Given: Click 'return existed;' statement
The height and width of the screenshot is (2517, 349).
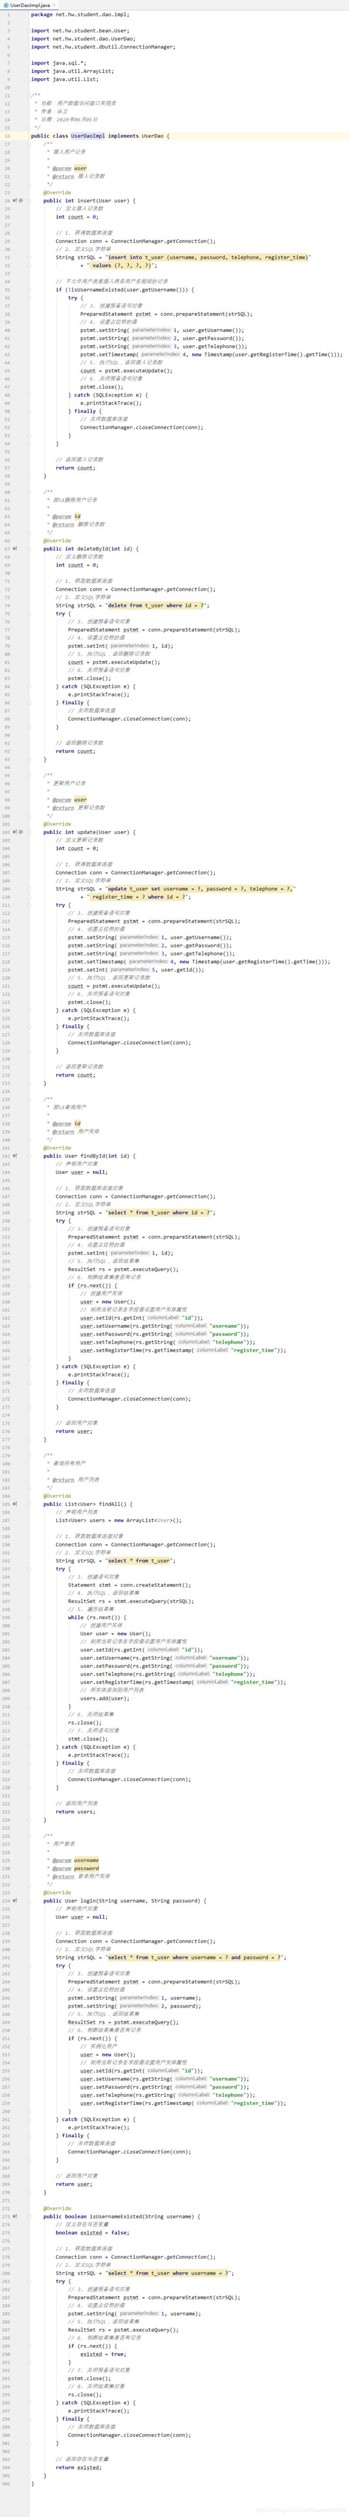Looking at the screenshot, I should [78, 2467].
